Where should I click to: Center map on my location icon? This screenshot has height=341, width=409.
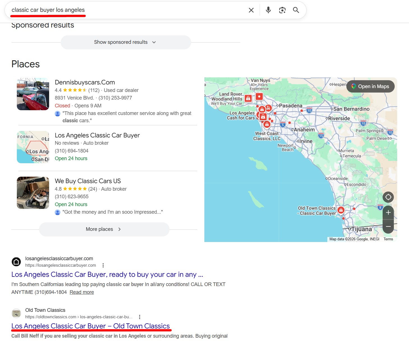tap(388, 197)
